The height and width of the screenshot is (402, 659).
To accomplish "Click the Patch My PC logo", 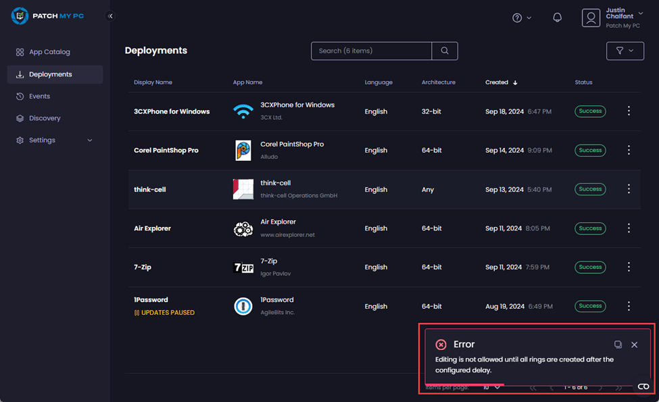I will 48,16.
